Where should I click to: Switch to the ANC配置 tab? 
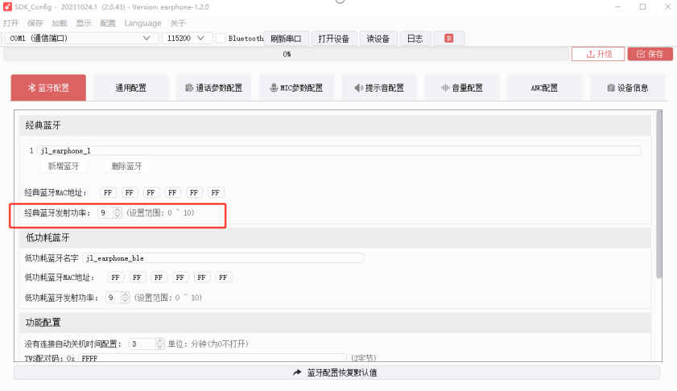click(545, 88)
